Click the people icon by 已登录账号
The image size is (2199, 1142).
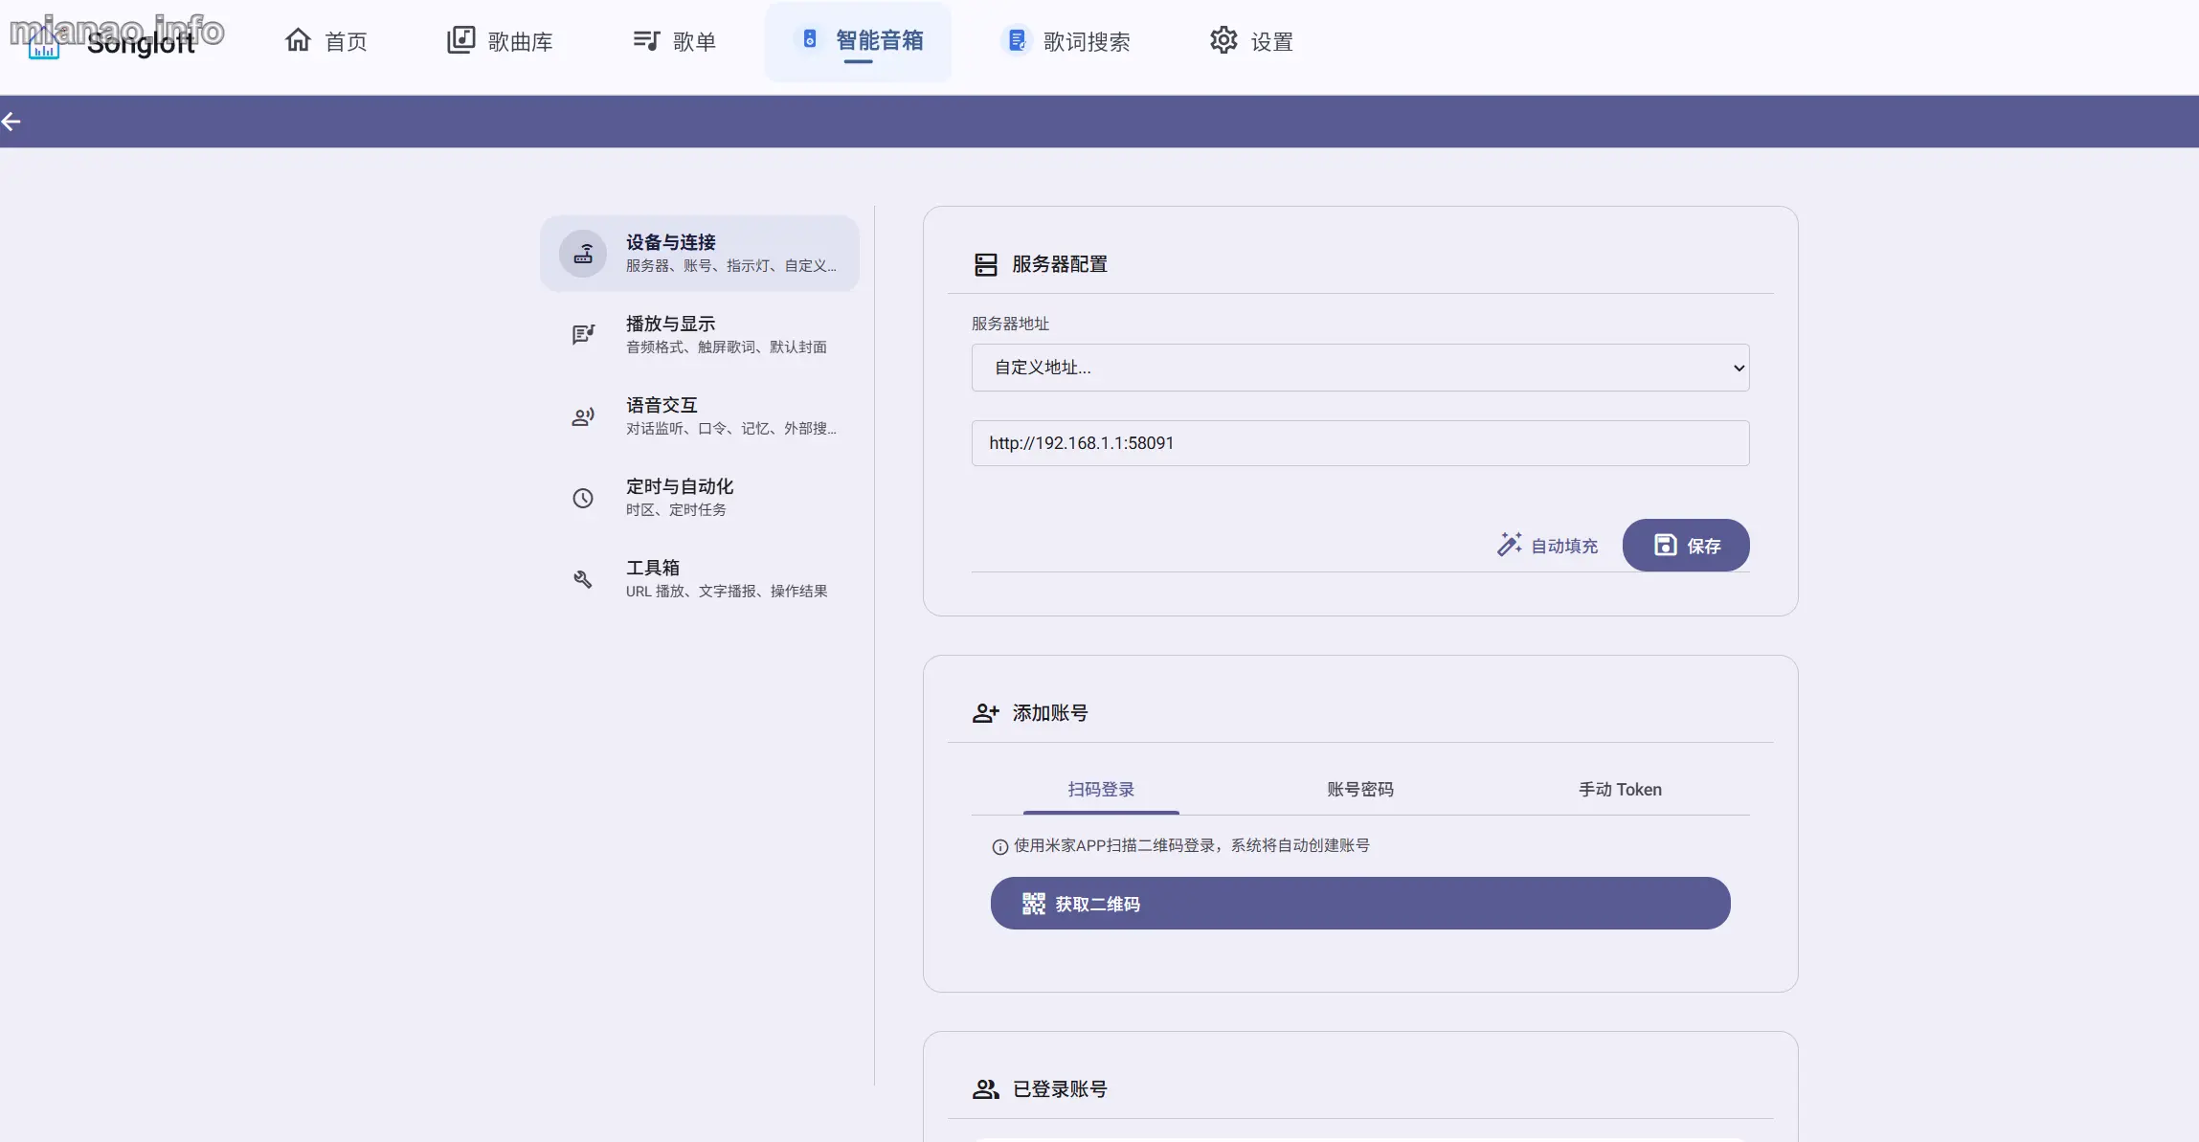pyautogui.click(x=986, y=1089)
